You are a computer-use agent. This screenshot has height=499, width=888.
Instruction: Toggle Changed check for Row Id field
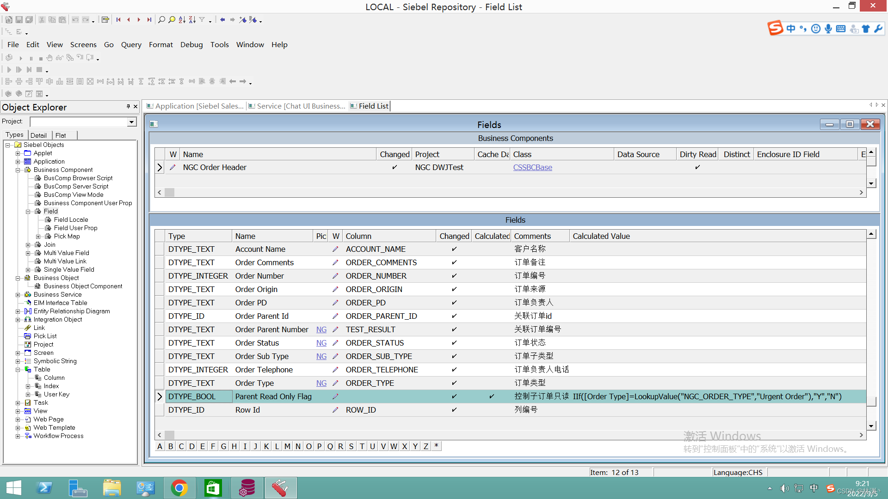coord(454,410)
